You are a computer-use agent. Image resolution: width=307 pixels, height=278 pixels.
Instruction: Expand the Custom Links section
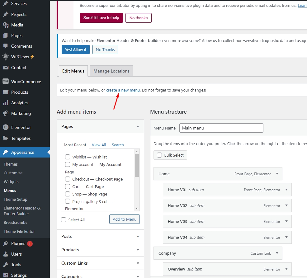[x=138, y=263]
